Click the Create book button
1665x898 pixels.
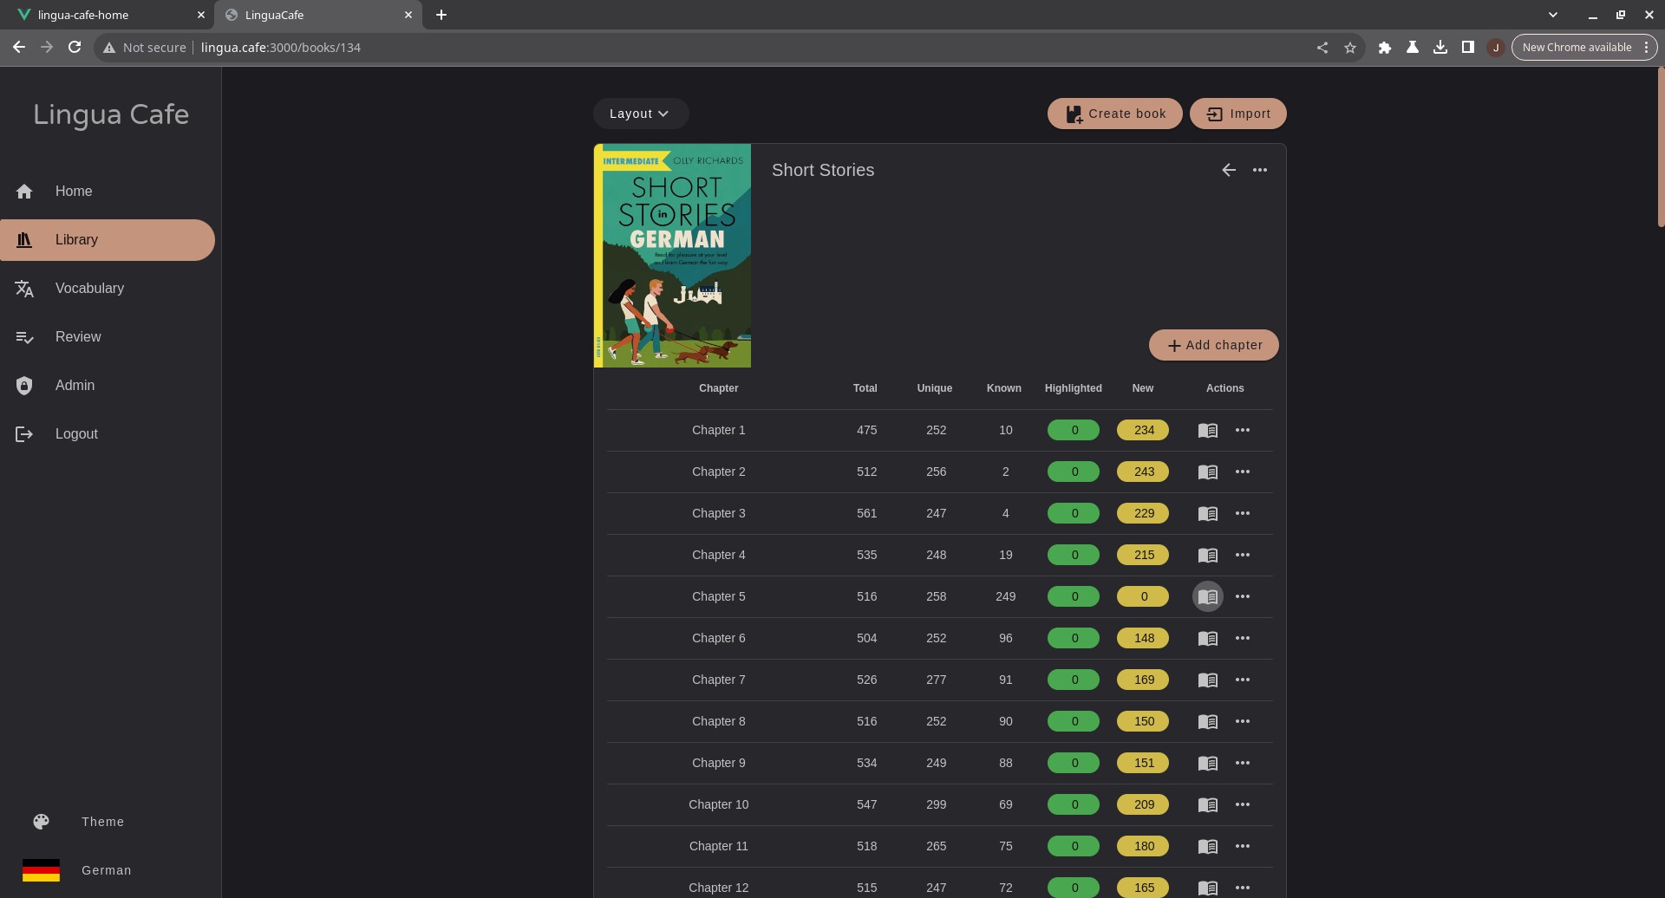click(1114, 114)
